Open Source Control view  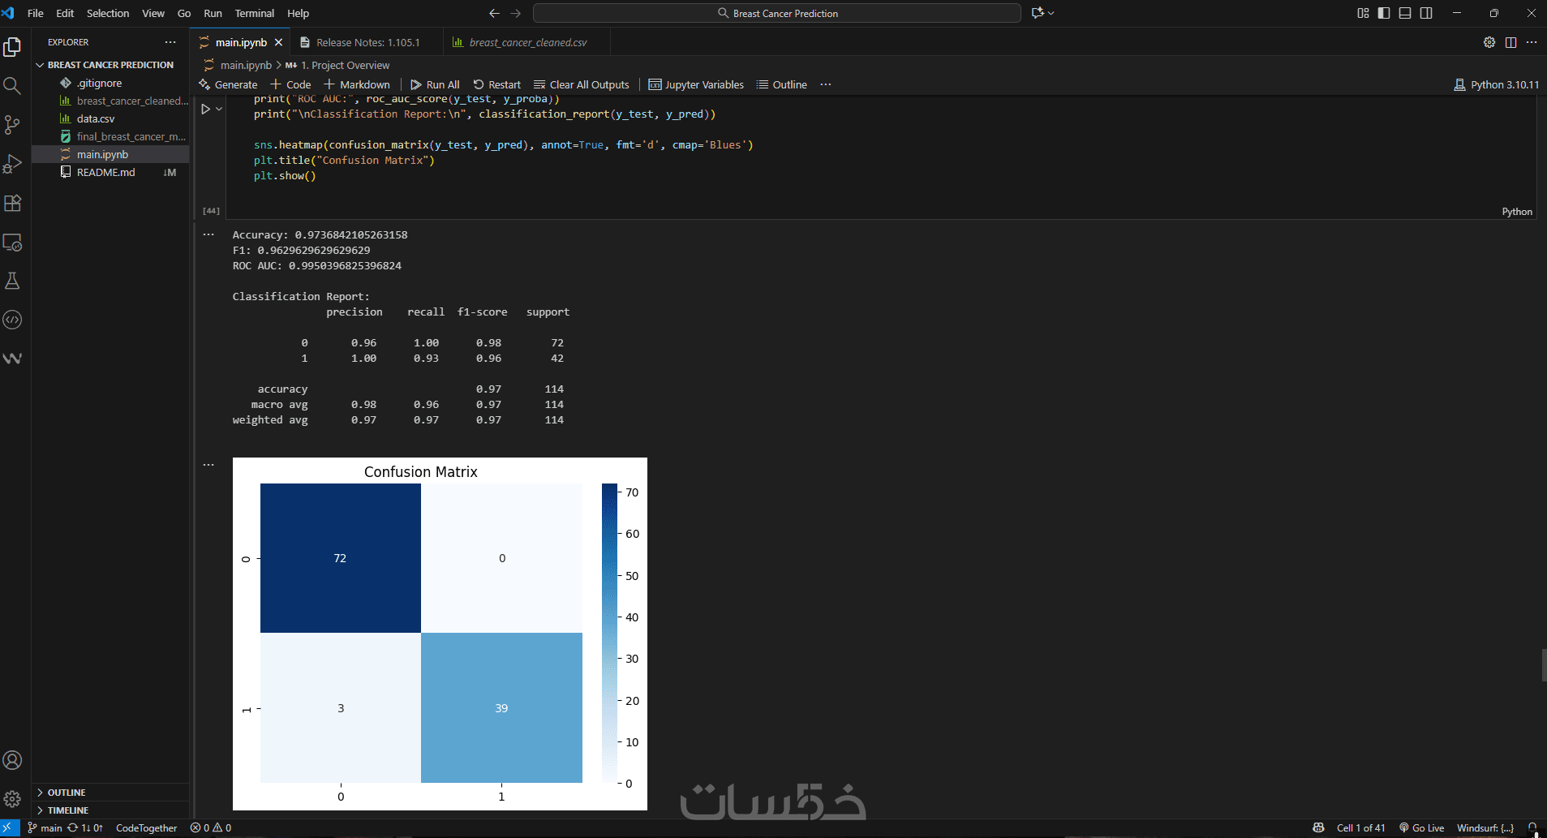pos(12,125)
